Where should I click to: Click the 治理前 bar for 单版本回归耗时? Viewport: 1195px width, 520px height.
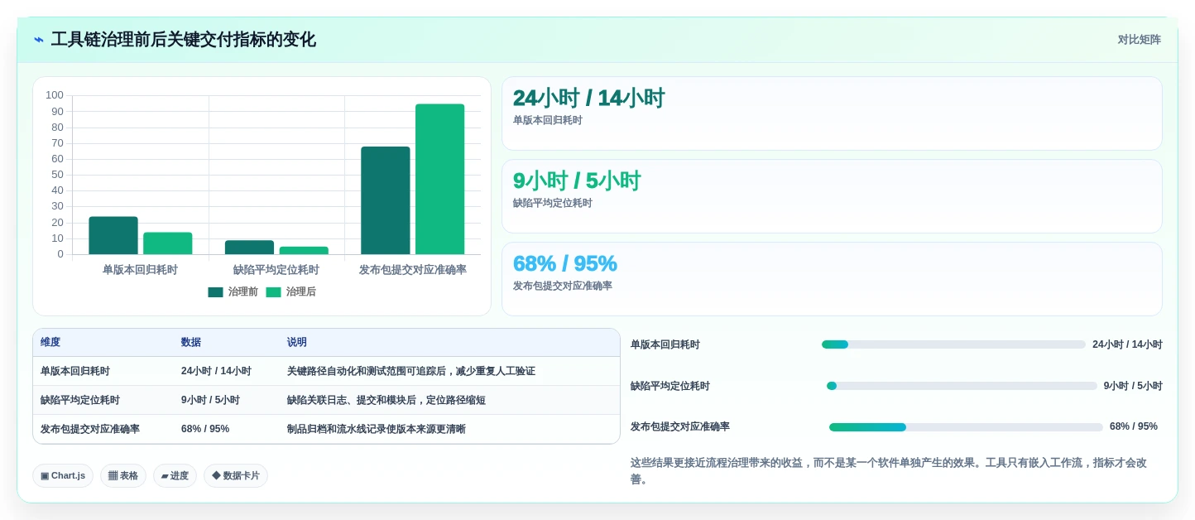pos(113,235)
